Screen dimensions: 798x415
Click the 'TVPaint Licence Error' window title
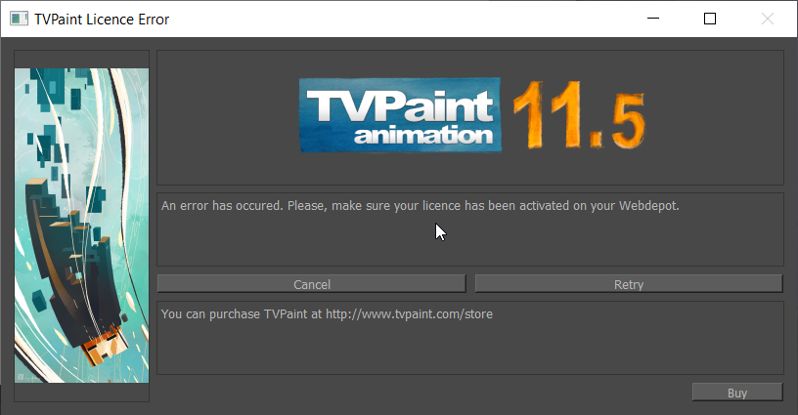[102, 20]
